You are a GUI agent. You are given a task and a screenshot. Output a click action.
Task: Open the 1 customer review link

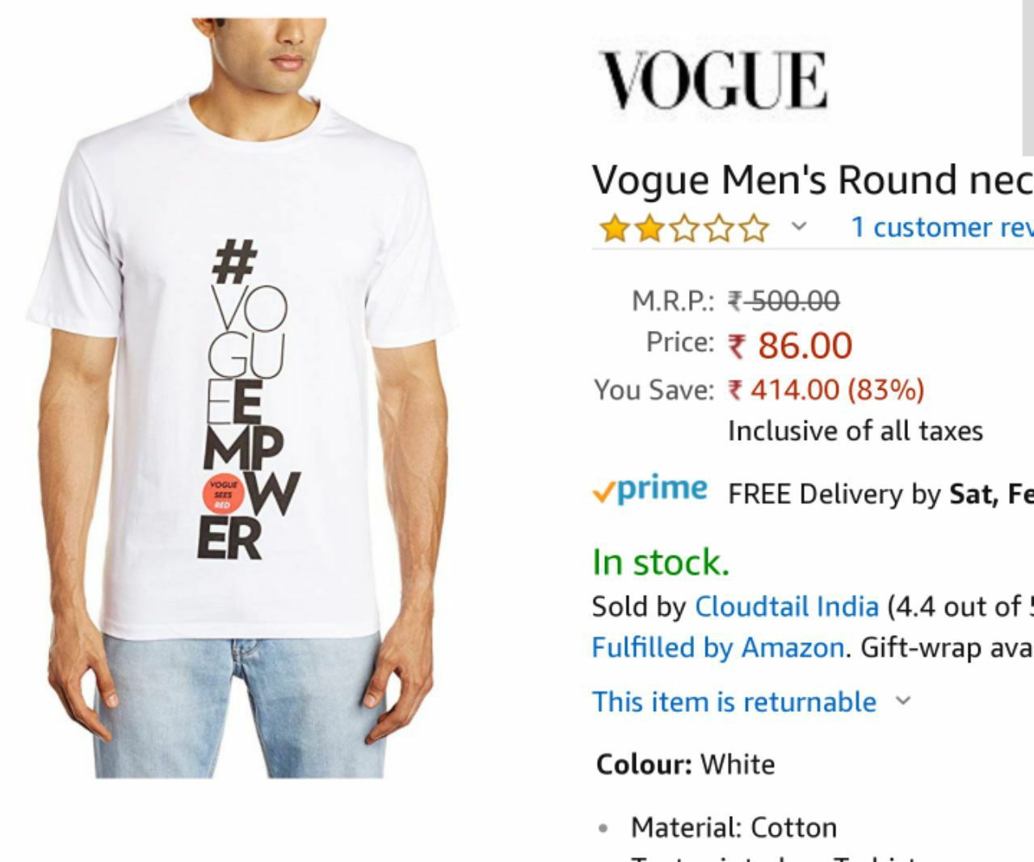point(942,227)
